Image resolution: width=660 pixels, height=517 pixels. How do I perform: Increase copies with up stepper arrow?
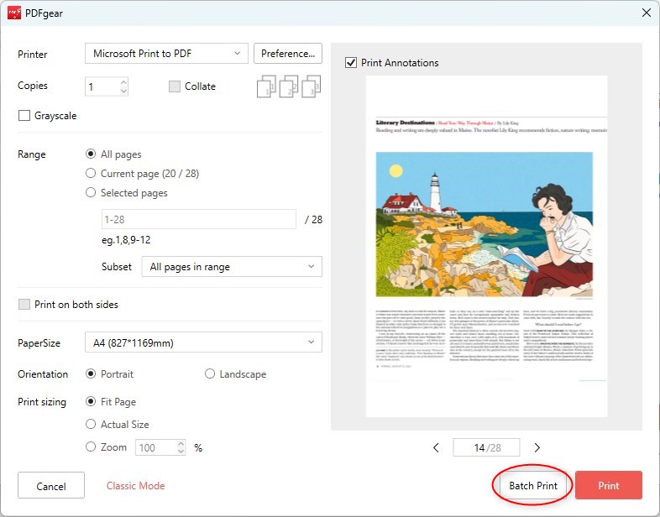tap(123, 82)
